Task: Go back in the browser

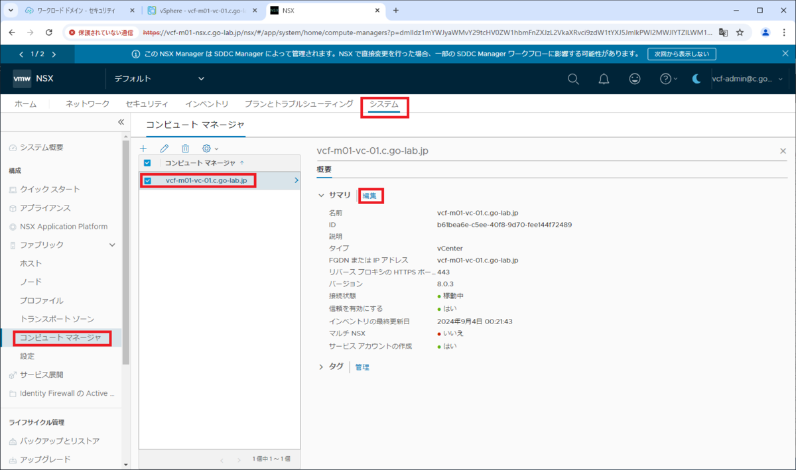Action: pos(12,32)
